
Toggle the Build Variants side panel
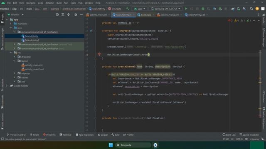click(2, 121)
